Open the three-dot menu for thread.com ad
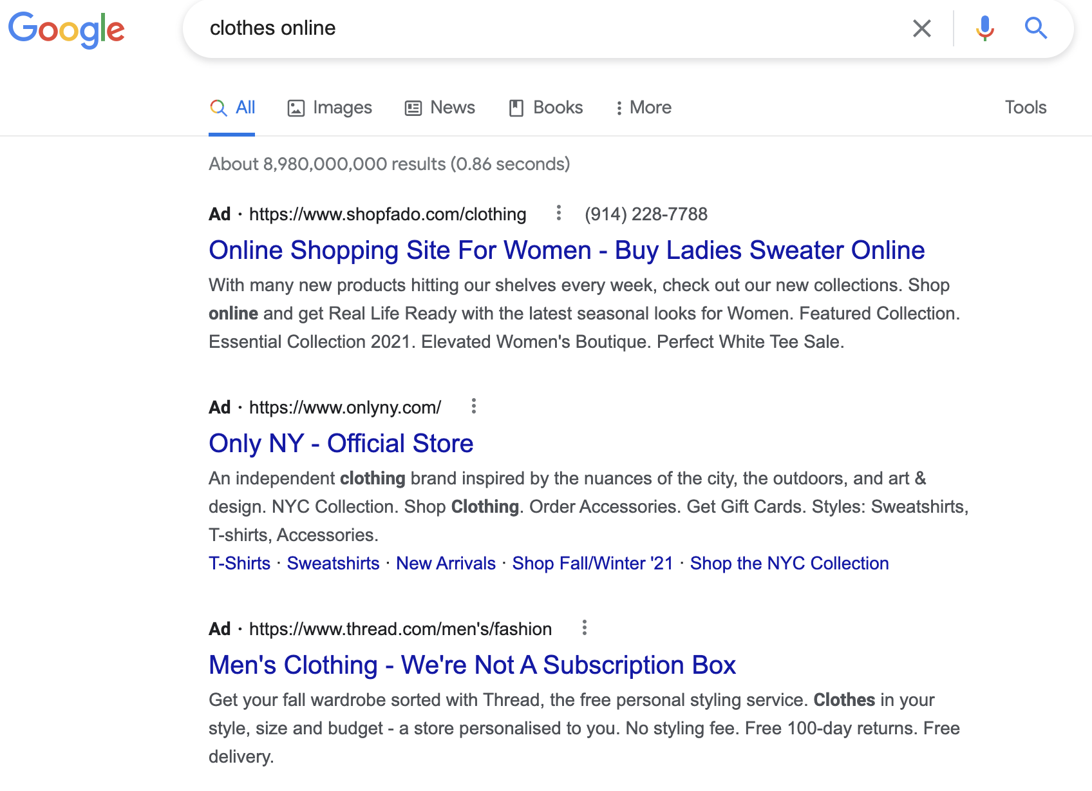The image size is (1092, 791). pyautogui.click(x=585, y=627)
